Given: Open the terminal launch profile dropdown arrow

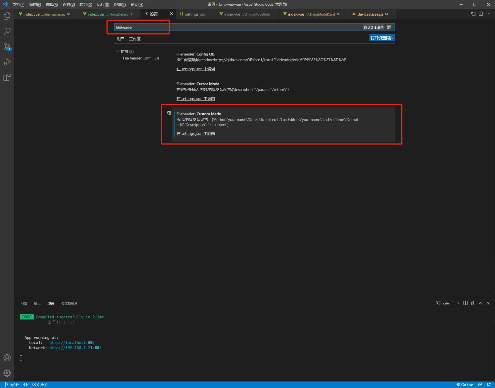Looking at the screenshot, I should (x=459, y=303).
